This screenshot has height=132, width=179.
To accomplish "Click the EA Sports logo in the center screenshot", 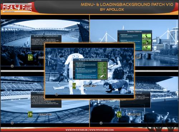I will pyautogui.click(x=57, y=95).
